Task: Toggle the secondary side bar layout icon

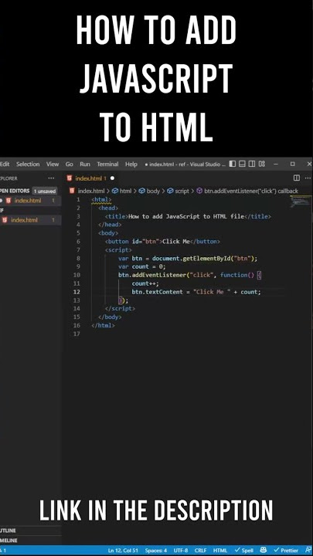Action: [x=252, y=164]
